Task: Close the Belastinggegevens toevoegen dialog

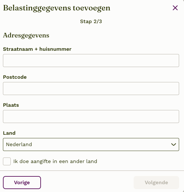Action: tap(175, 8)
